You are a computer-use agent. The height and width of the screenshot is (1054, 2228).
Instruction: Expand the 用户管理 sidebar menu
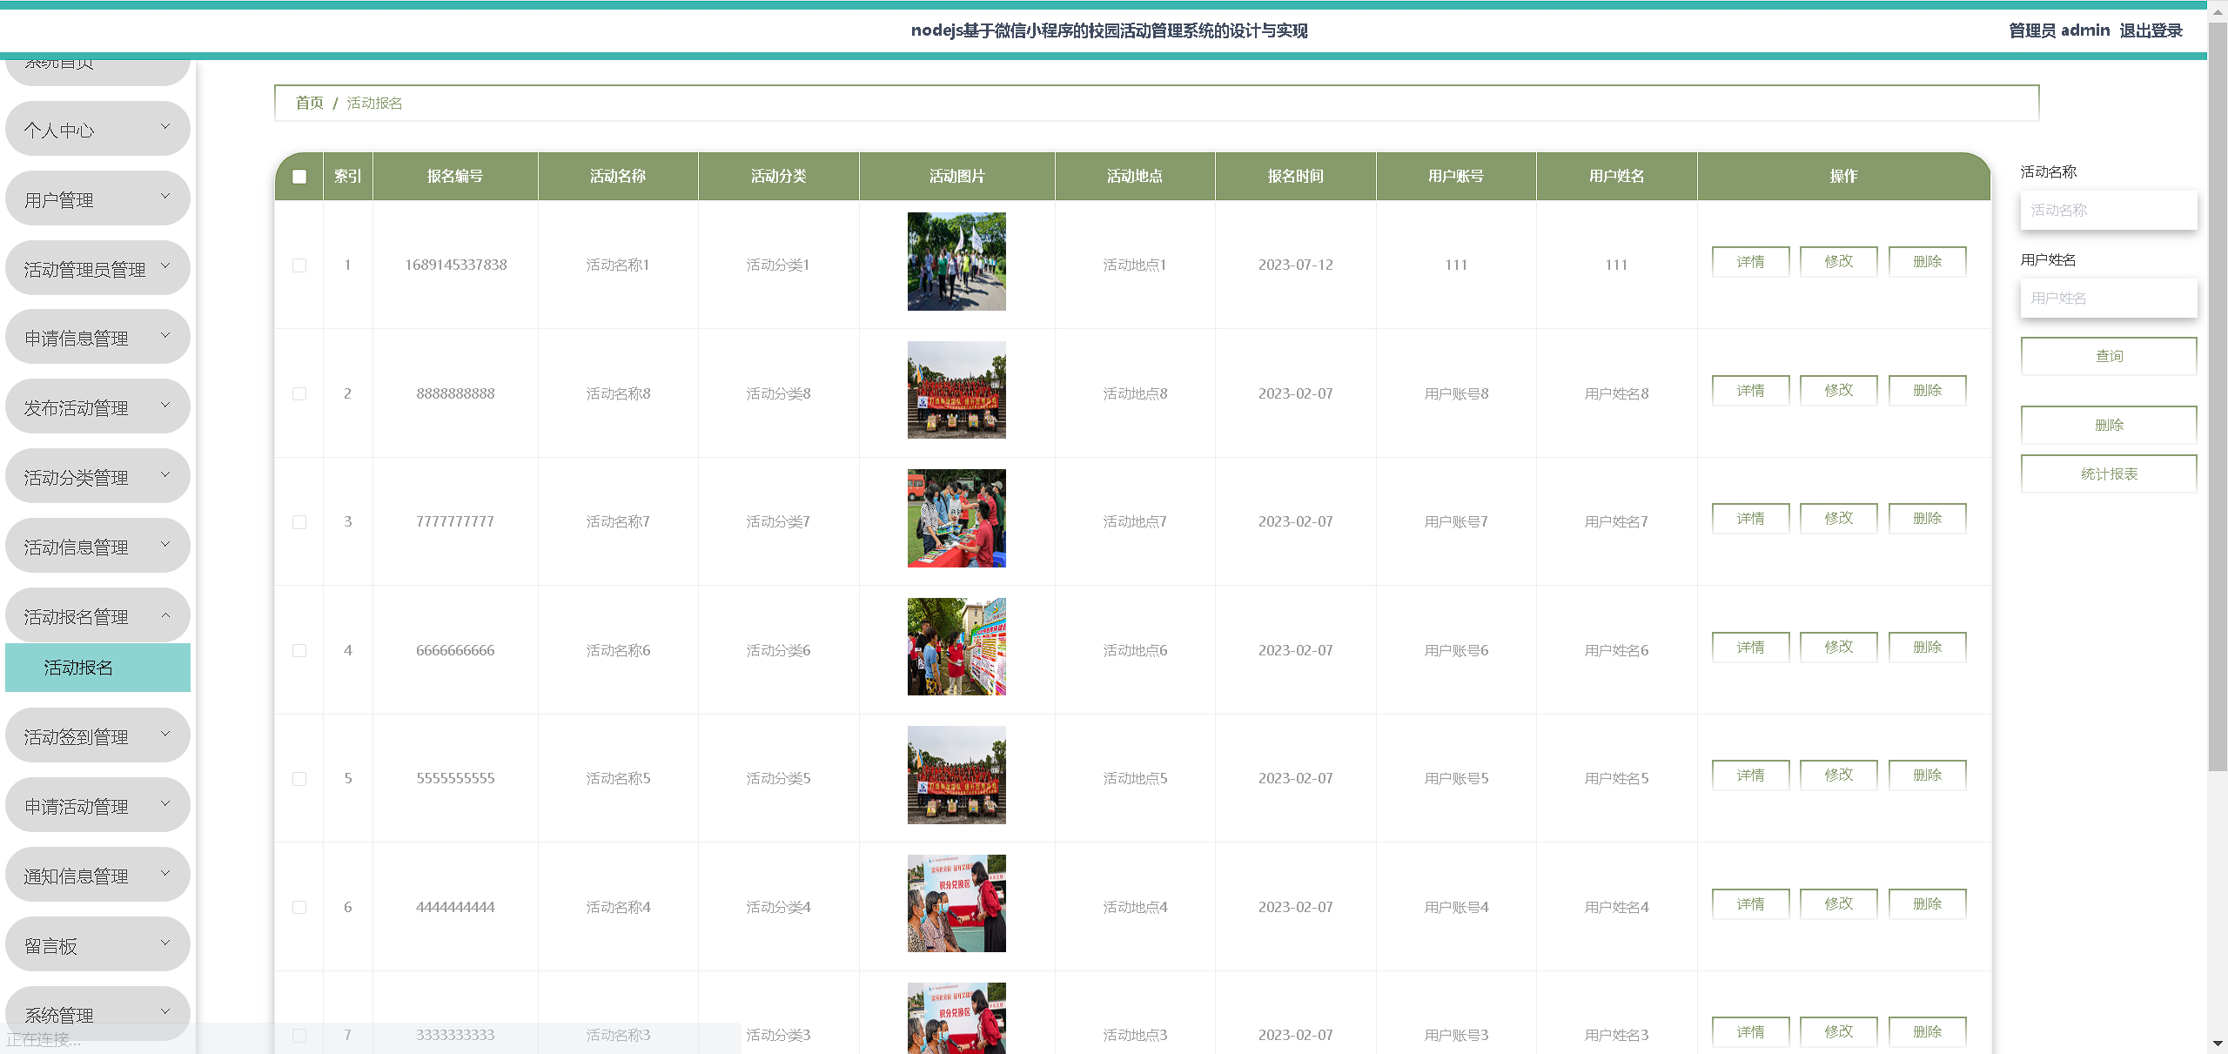click(x=97, y=199)
